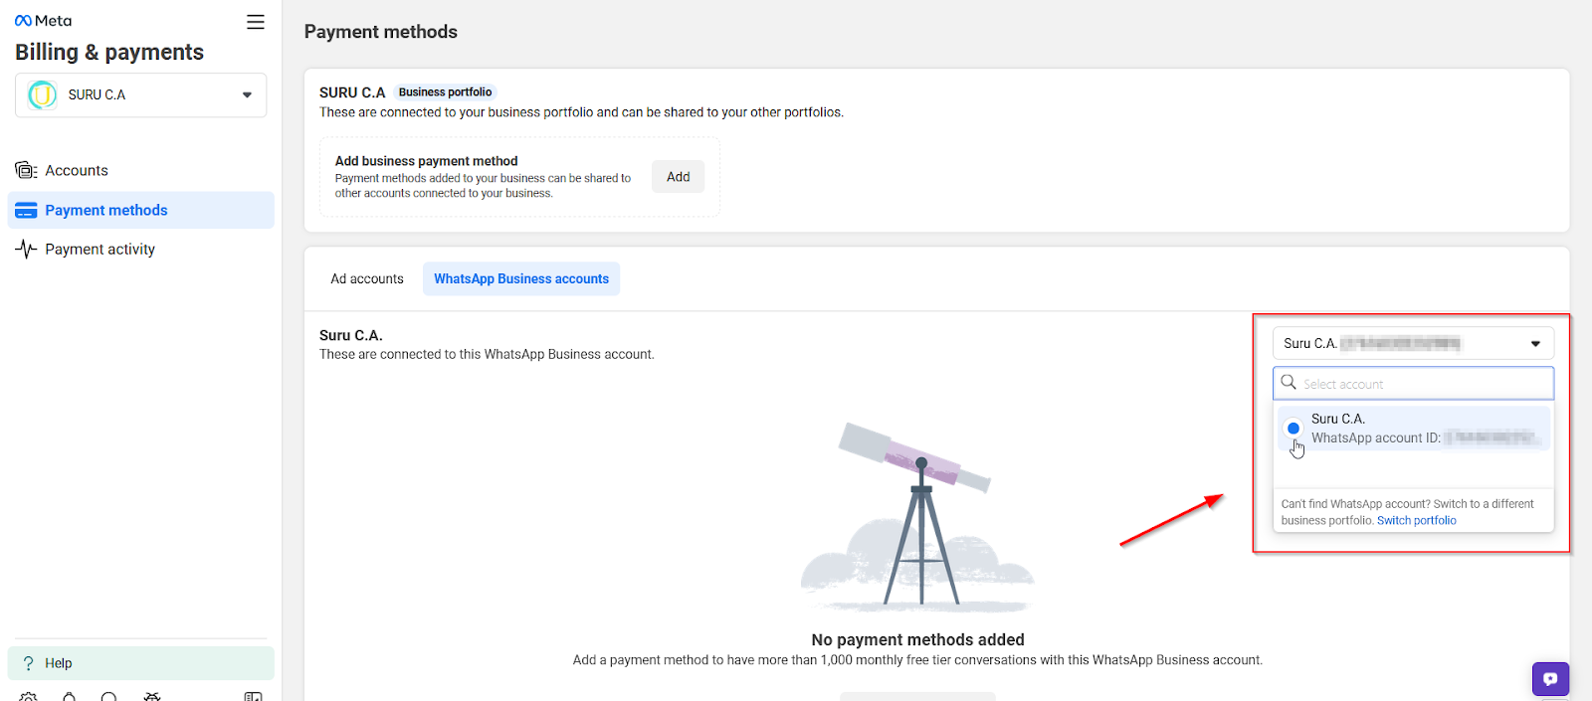Open the Help panel
Viewport: 1592px width, 701px height.
[141, 663]
